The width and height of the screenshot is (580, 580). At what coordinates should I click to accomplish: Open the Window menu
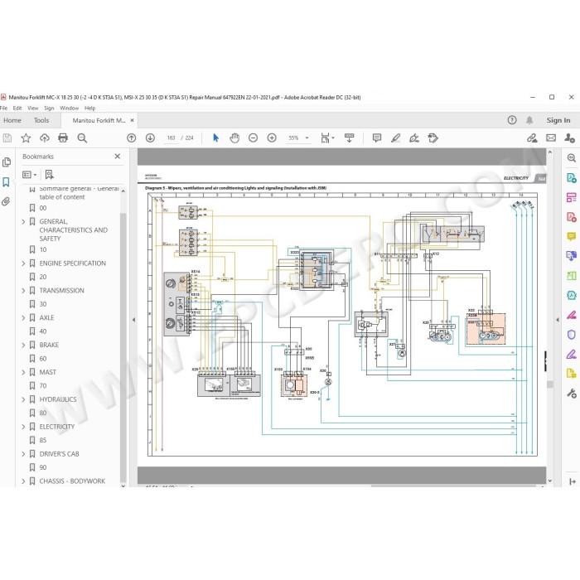69,108
